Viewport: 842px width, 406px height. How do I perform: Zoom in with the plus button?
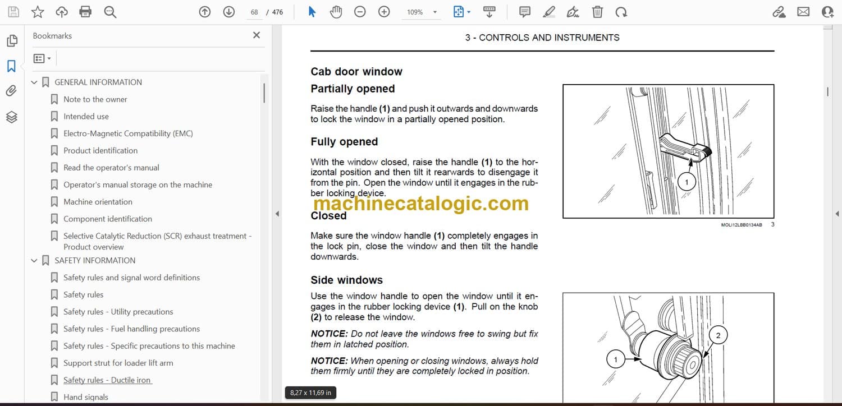coord(384,12)
